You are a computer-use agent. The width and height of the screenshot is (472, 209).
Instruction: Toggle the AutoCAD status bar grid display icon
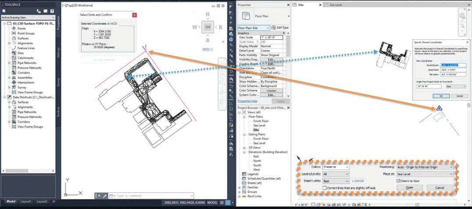pyautogui.click(x=222, y=203)
